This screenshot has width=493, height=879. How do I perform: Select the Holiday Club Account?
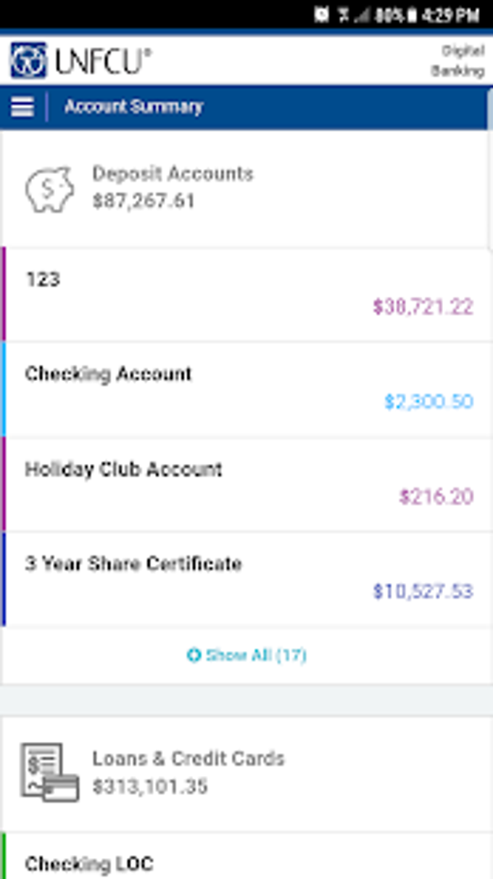click(246, 484)
